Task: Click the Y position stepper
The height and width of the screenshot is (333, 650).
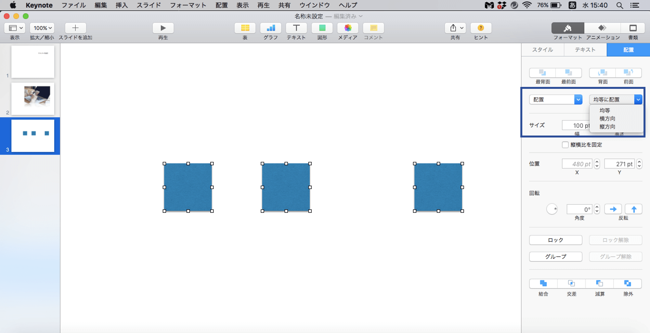Action: tap(639, 164)
